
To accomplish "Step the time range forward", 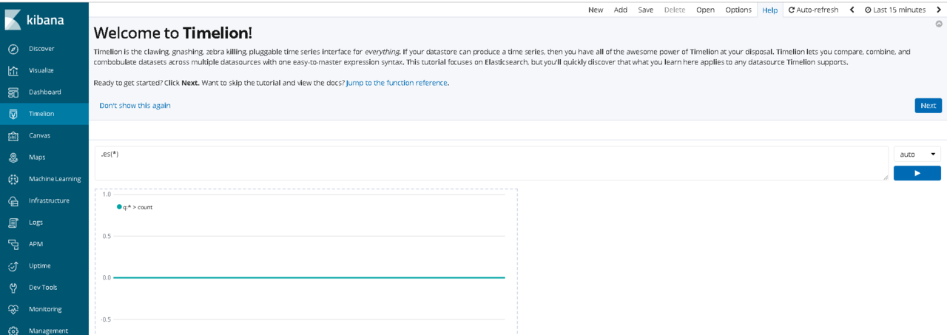I will [x=939, y=10].
